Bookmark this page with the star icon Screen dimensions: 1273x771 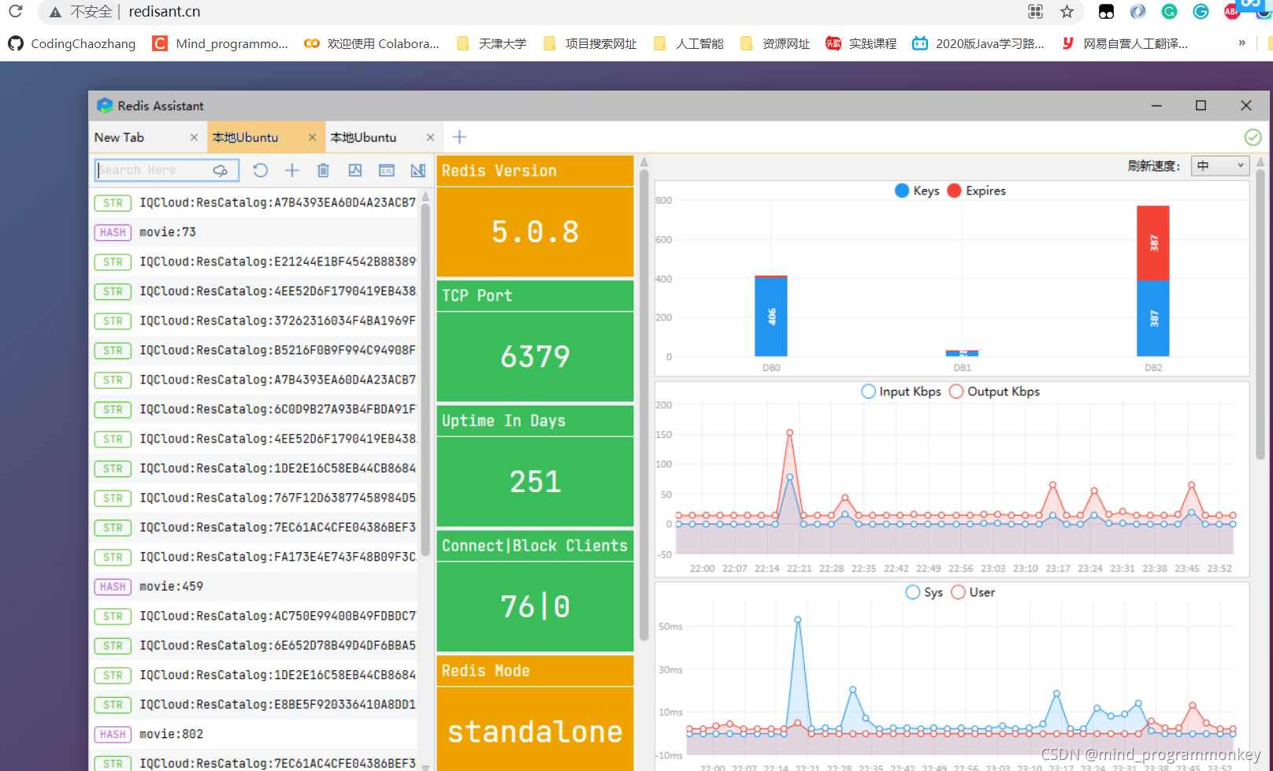click(1067, 11)
